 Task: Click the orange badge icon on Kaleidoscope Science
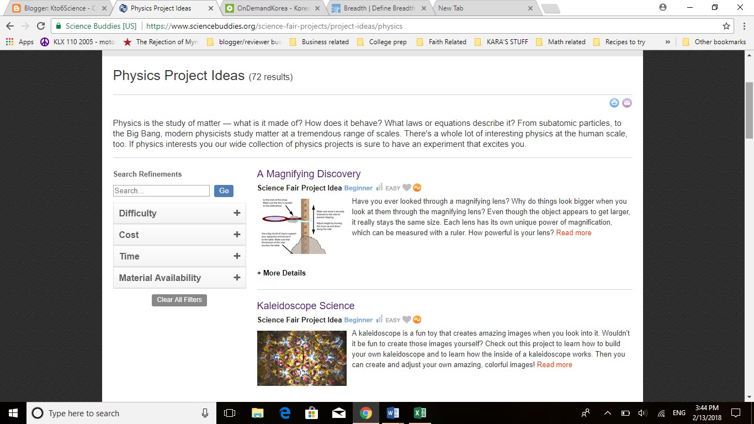point(417,320)
